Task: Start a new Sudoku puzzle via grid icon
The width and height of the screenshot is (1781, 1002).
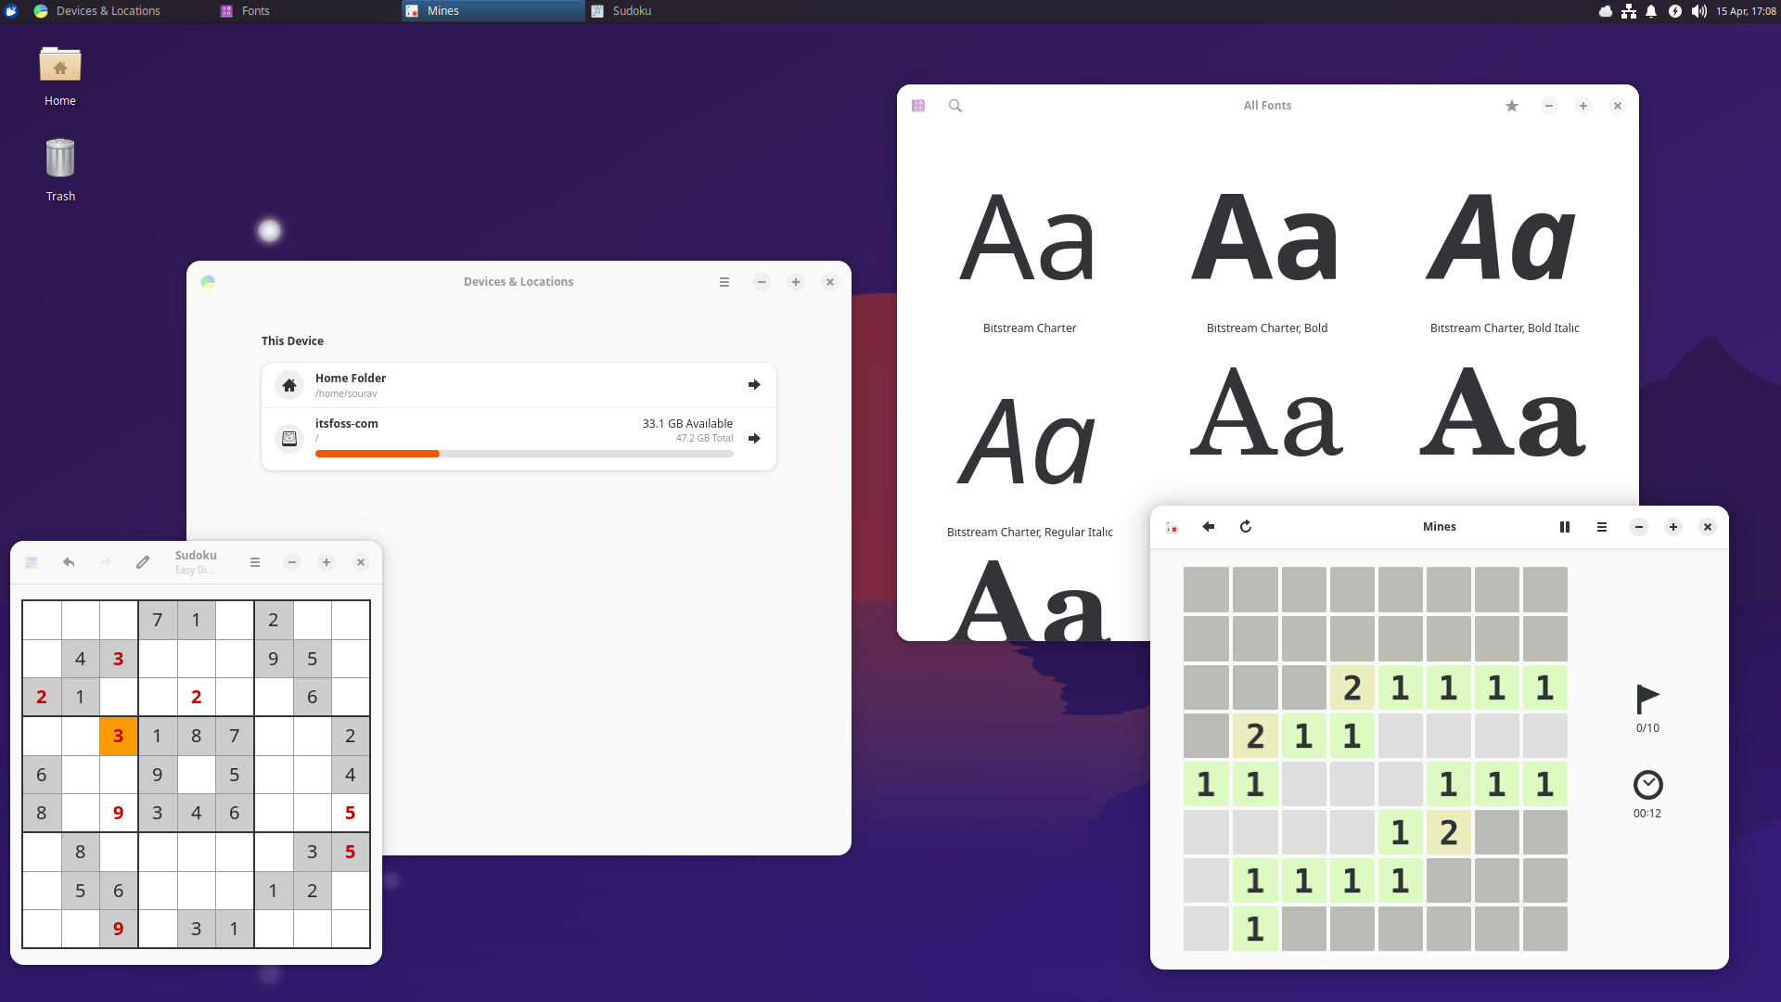Action: coord(32,562)
